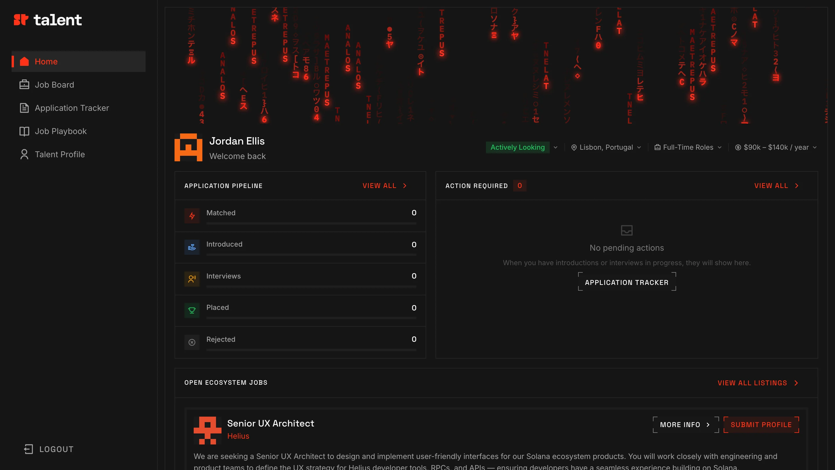Image resolution: width=835 pixels, height=470 pixels.
Task: Click the Helius company name link
Action: (x=238, y=436)
